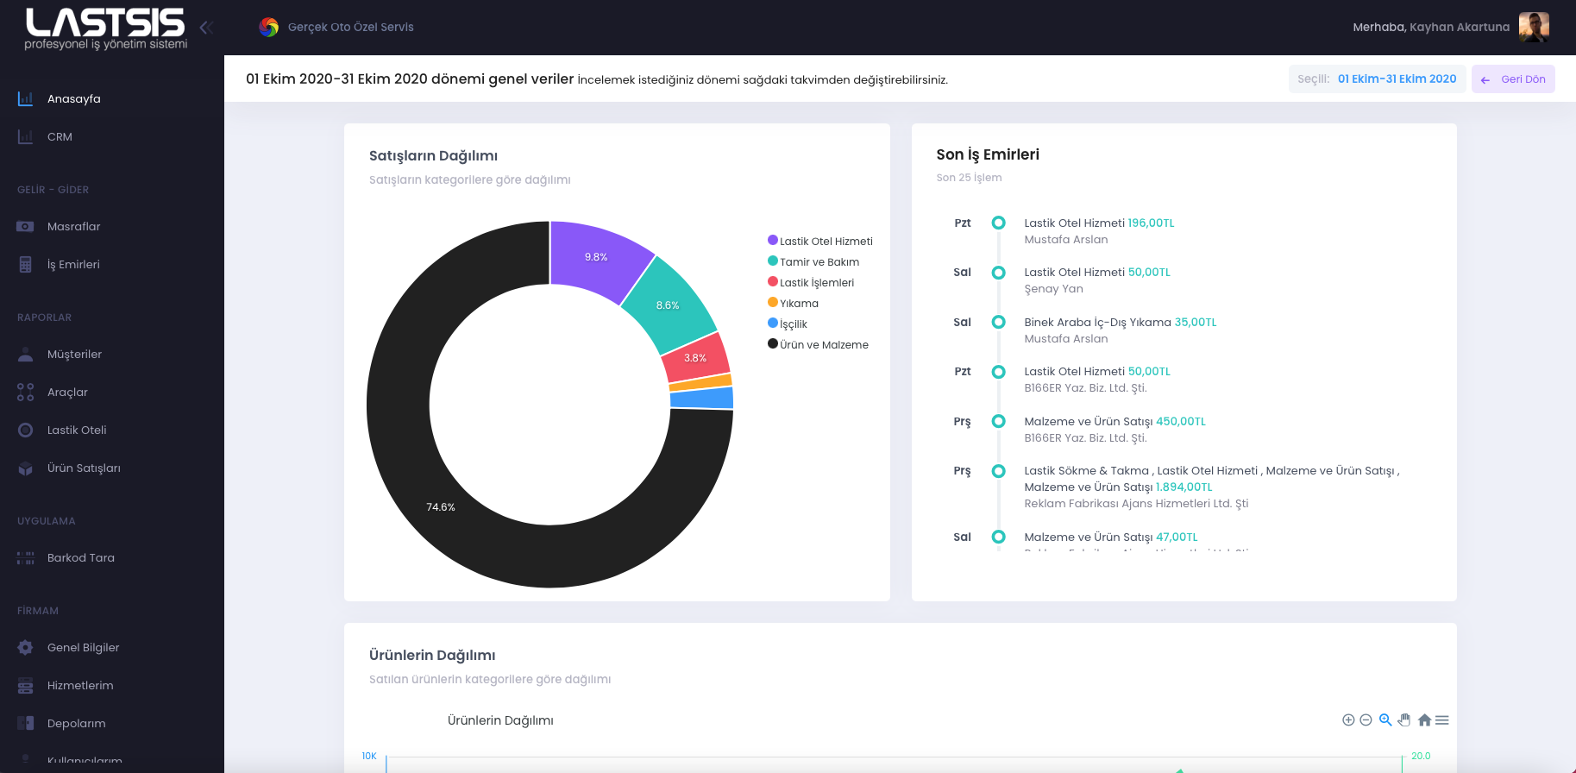Click the blue İşçilik donut slice
Screen dimensions: 1576x773
pyautogui.click(x=701, y=398)
